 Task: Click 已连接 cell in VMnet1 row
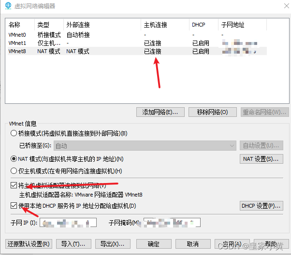153,43
